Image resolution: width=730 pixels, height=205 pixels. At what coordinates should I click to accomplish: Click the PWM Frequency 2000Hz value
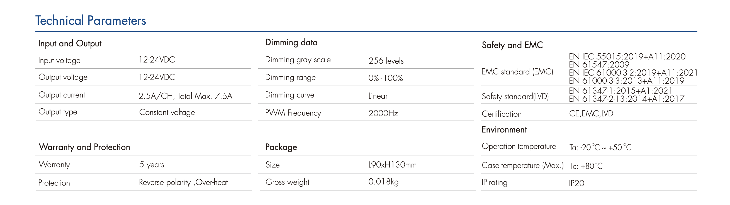click(383, 113)
